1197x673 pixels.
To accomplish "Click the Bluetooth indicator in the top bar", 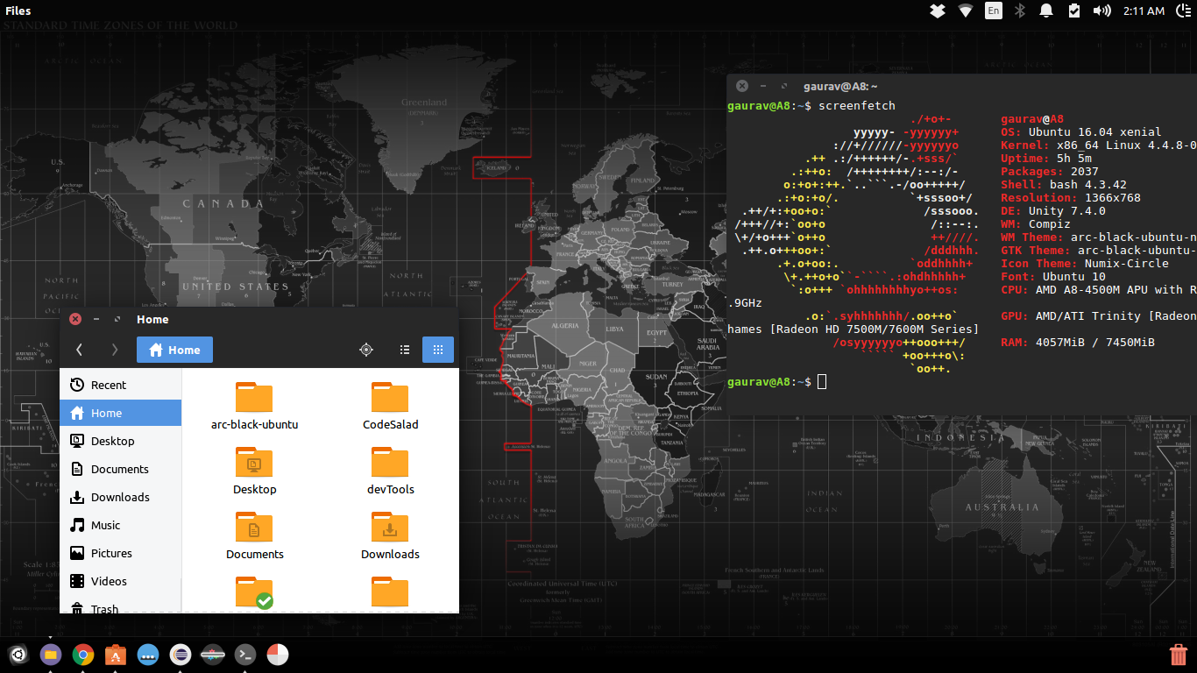I will tap(1019, 10).
